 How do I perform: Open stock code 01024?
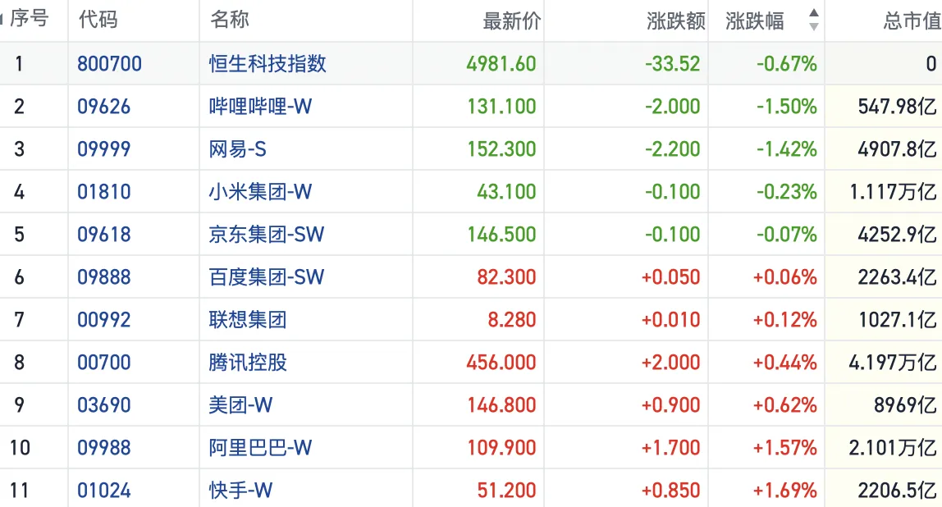[x=104, y=490]
